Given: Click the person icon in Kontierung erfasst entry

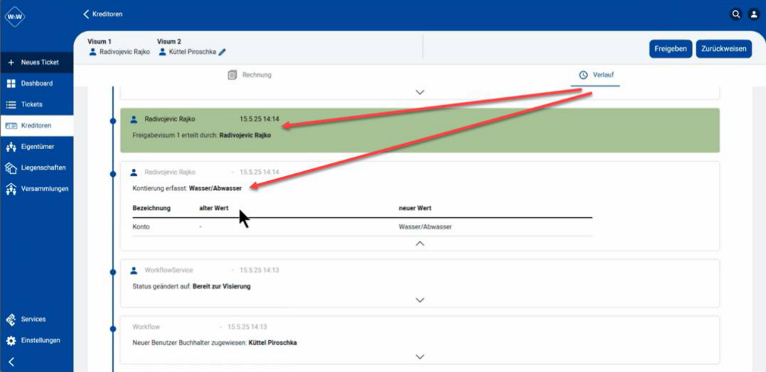Looking at the screenshot, I should [x=134, y=173].
